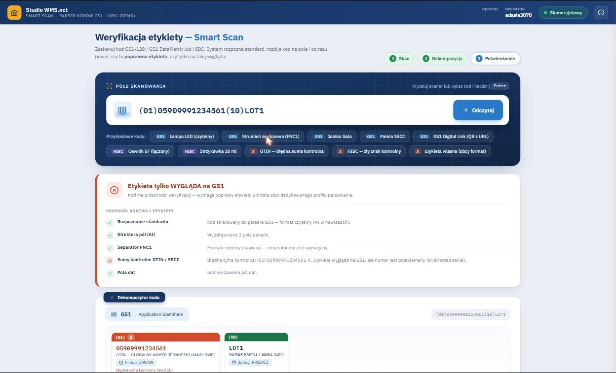Click the code icon on the Dekompozytor kodu label

click(112, 298)
